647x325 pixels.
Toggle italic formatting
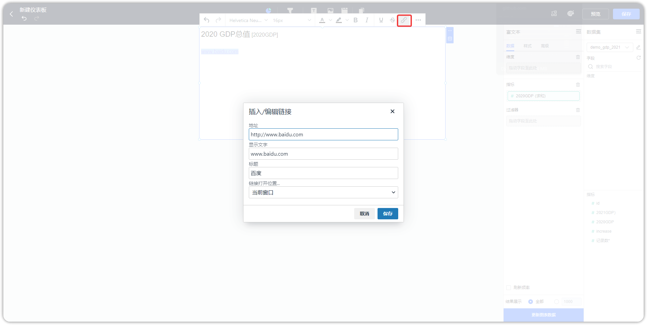(x=367, y=20)
